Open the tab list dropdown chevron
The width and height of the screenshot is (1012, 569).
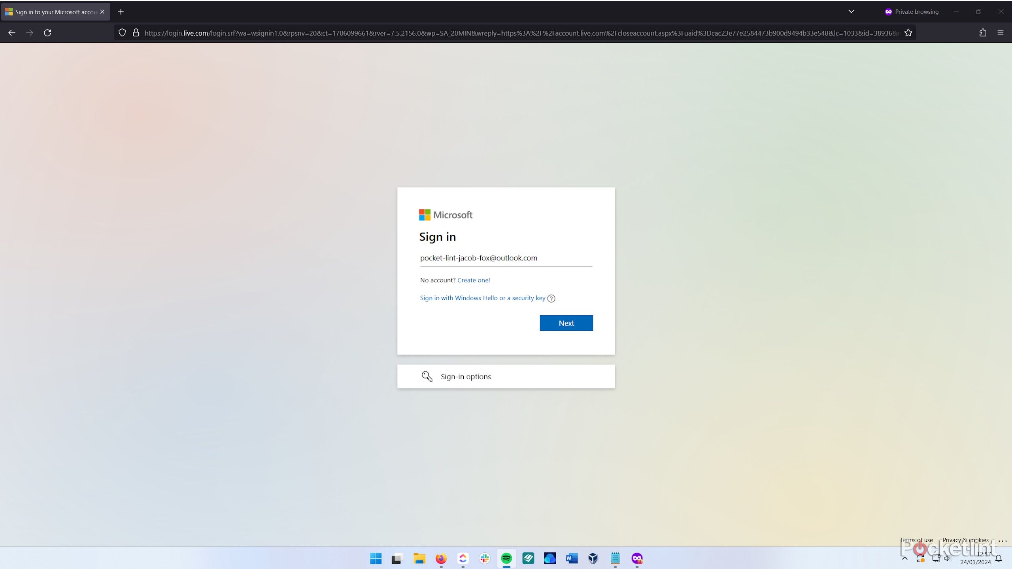(x=852, y=11)
